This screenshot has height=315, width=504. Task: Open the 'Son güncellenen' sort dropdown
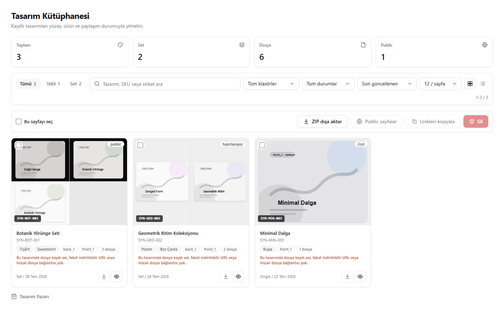tap(387, 84)
